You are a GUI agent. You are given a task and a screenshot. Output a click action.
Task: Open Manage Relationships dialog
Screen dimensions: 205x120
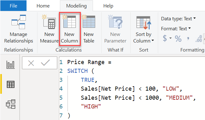18,29
